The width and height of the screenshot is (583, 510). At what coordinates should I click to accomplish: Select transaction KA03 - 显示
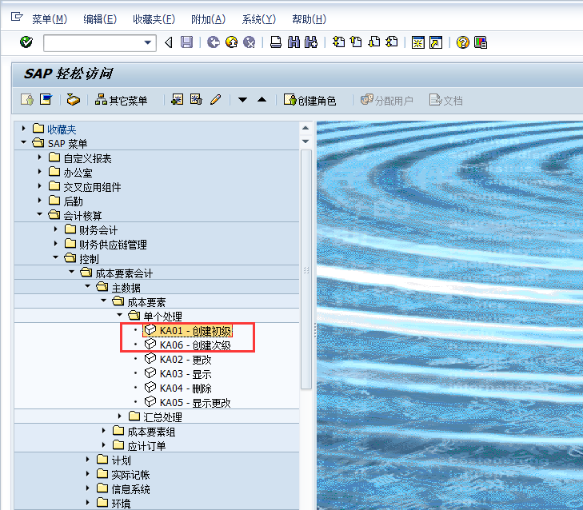pos(178,374)
